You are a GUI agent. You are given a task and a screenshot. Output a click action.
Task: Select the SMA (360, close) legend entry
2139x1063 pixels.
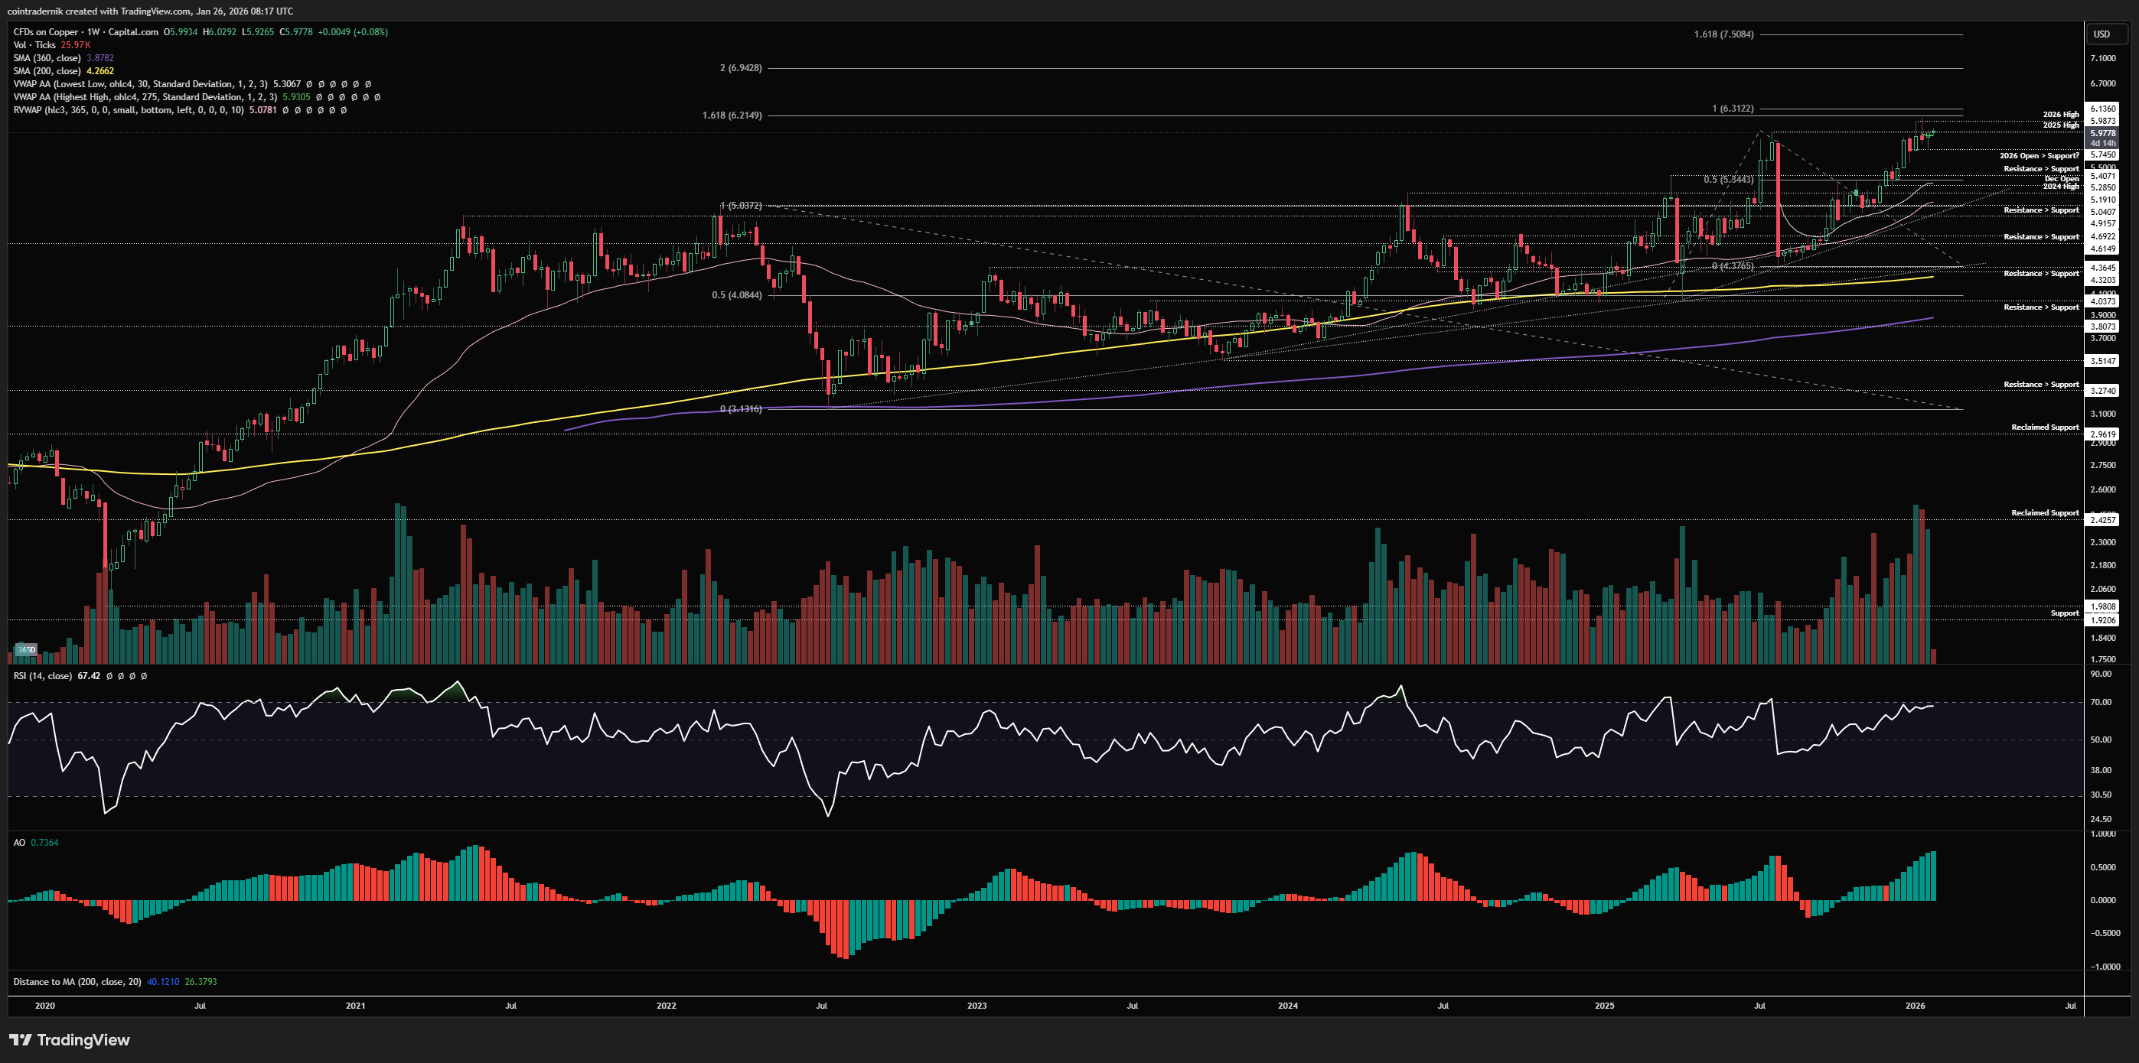point(47,58)
